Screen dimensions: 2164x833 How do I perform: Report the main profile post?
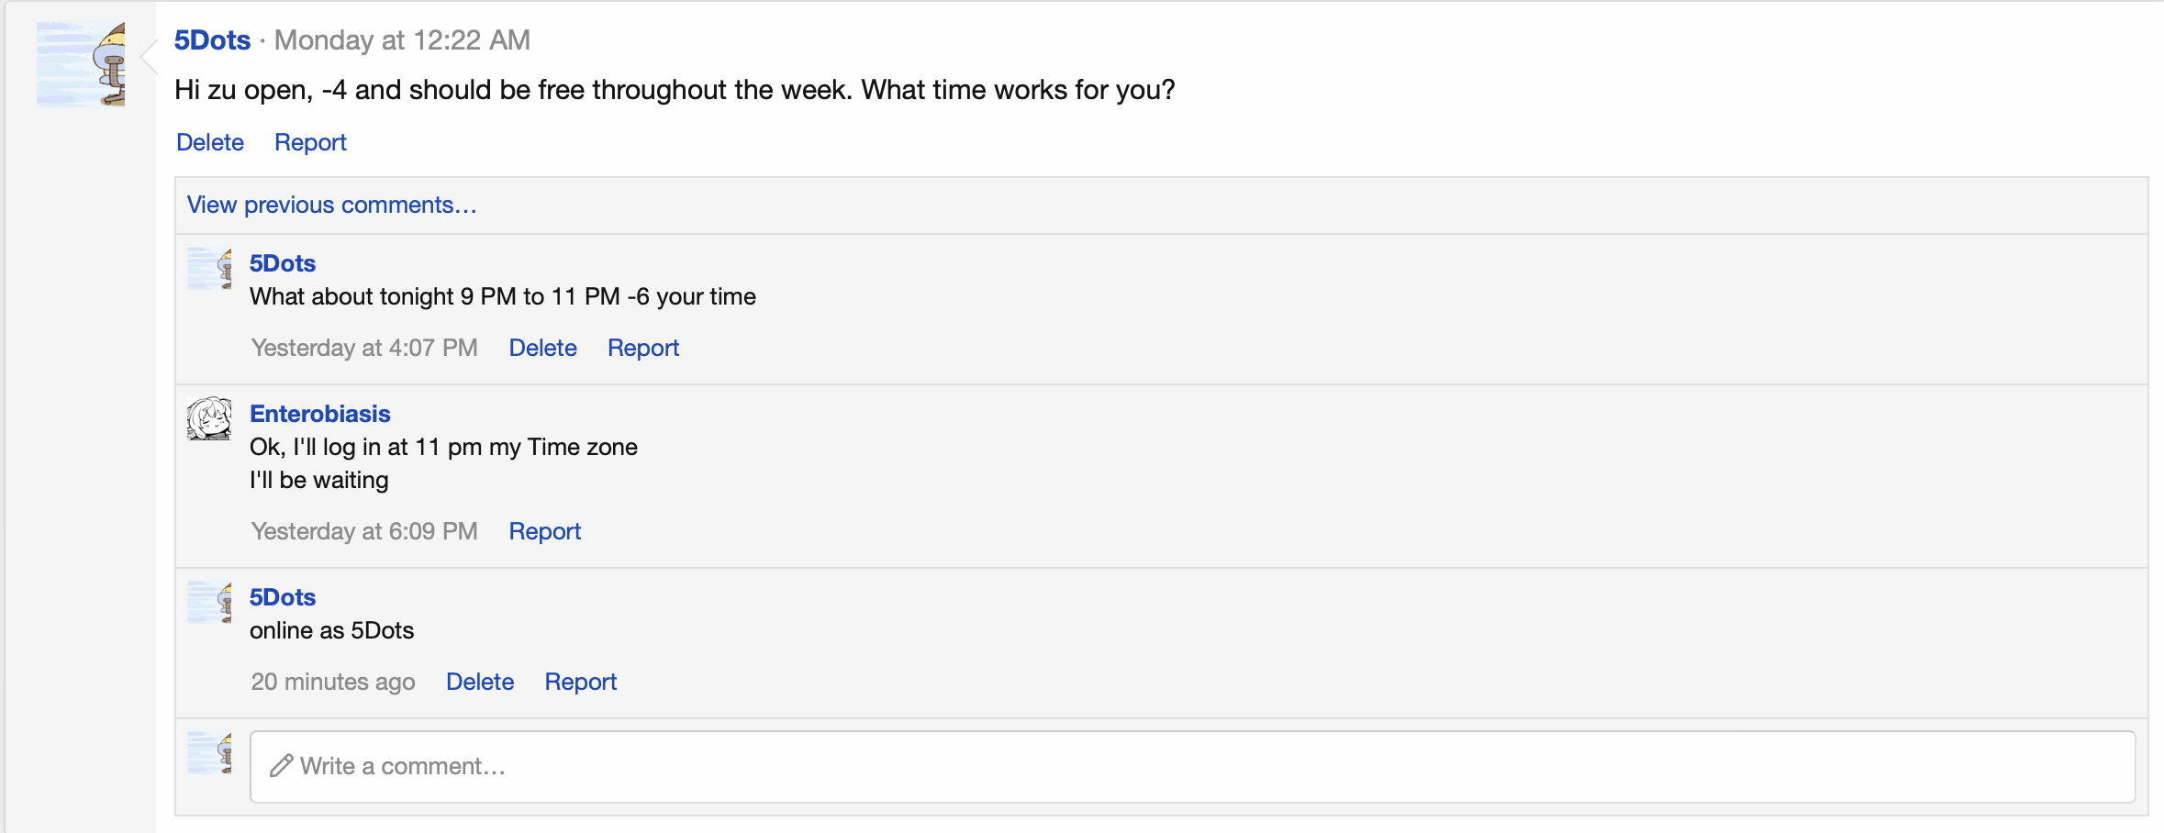310,142
